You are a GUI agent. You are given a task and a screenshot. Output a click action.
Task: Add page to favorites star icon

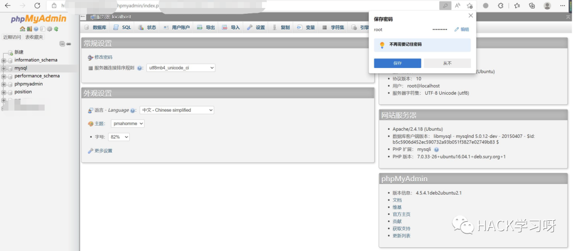tap(470, 5)
